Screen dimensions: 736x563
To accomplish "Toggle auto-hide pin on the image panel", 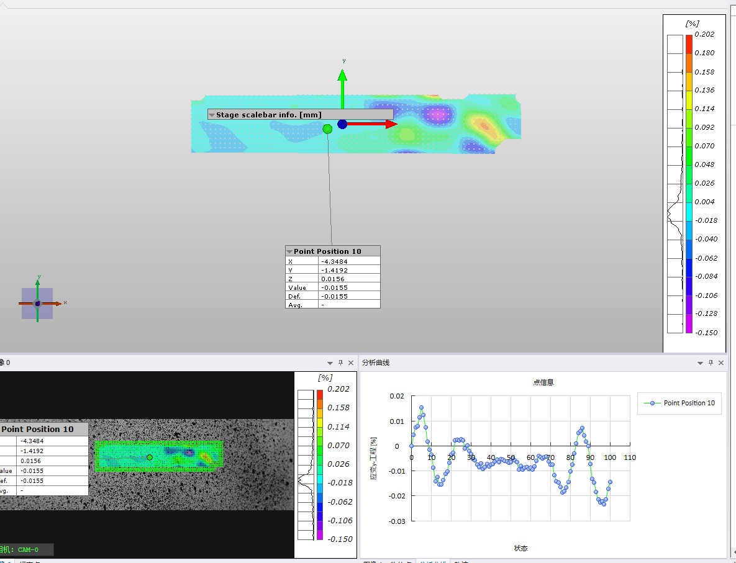I will (340, 363).
